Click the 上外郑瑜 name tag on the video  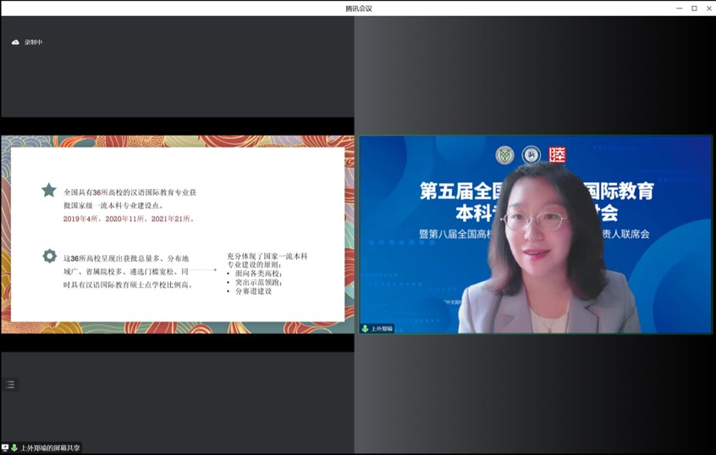tap(382, 329)
